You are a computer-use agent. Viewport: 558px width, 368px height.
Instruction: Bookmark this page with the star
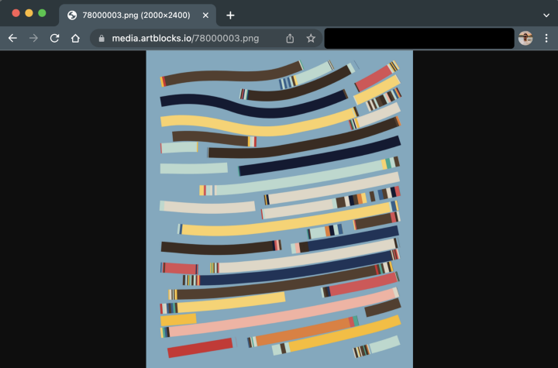(x=311, y=38)
